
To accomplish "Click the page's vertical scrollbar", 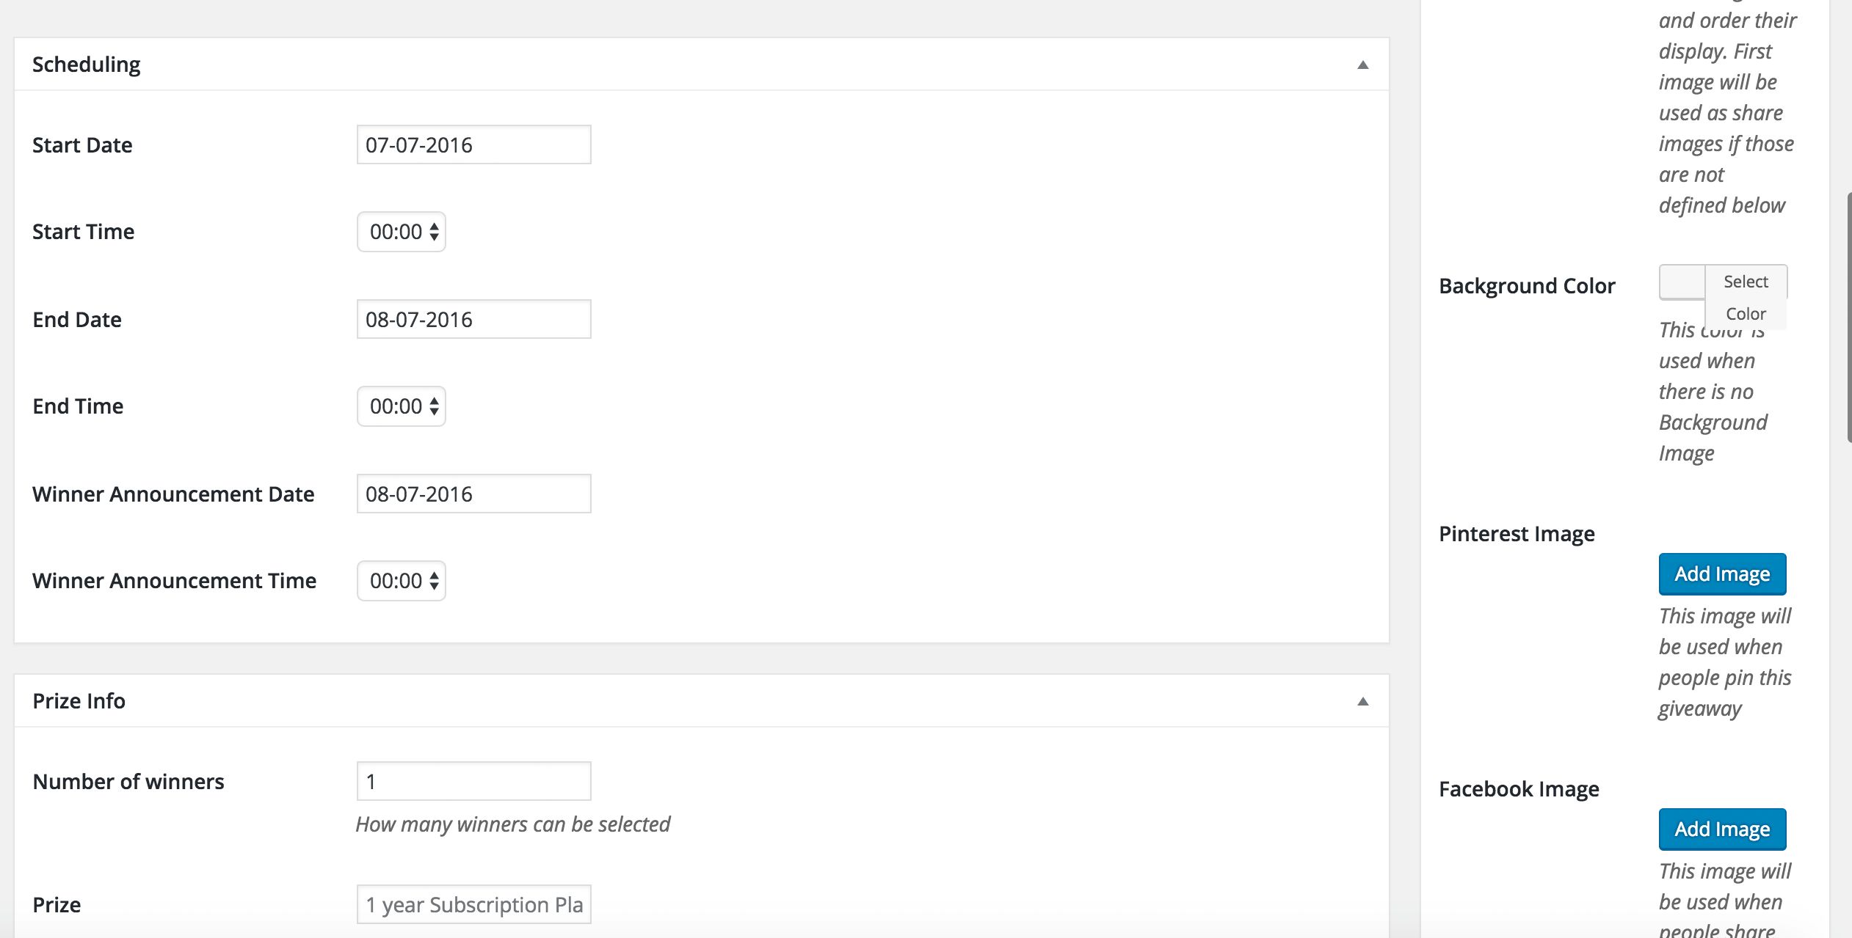I will point(1848,317).
